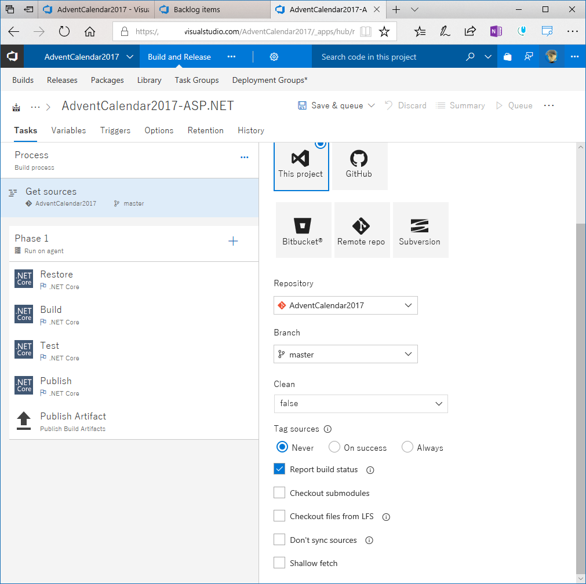
Task: Switch to the Retention tab
Action: (x=206, y=130)
